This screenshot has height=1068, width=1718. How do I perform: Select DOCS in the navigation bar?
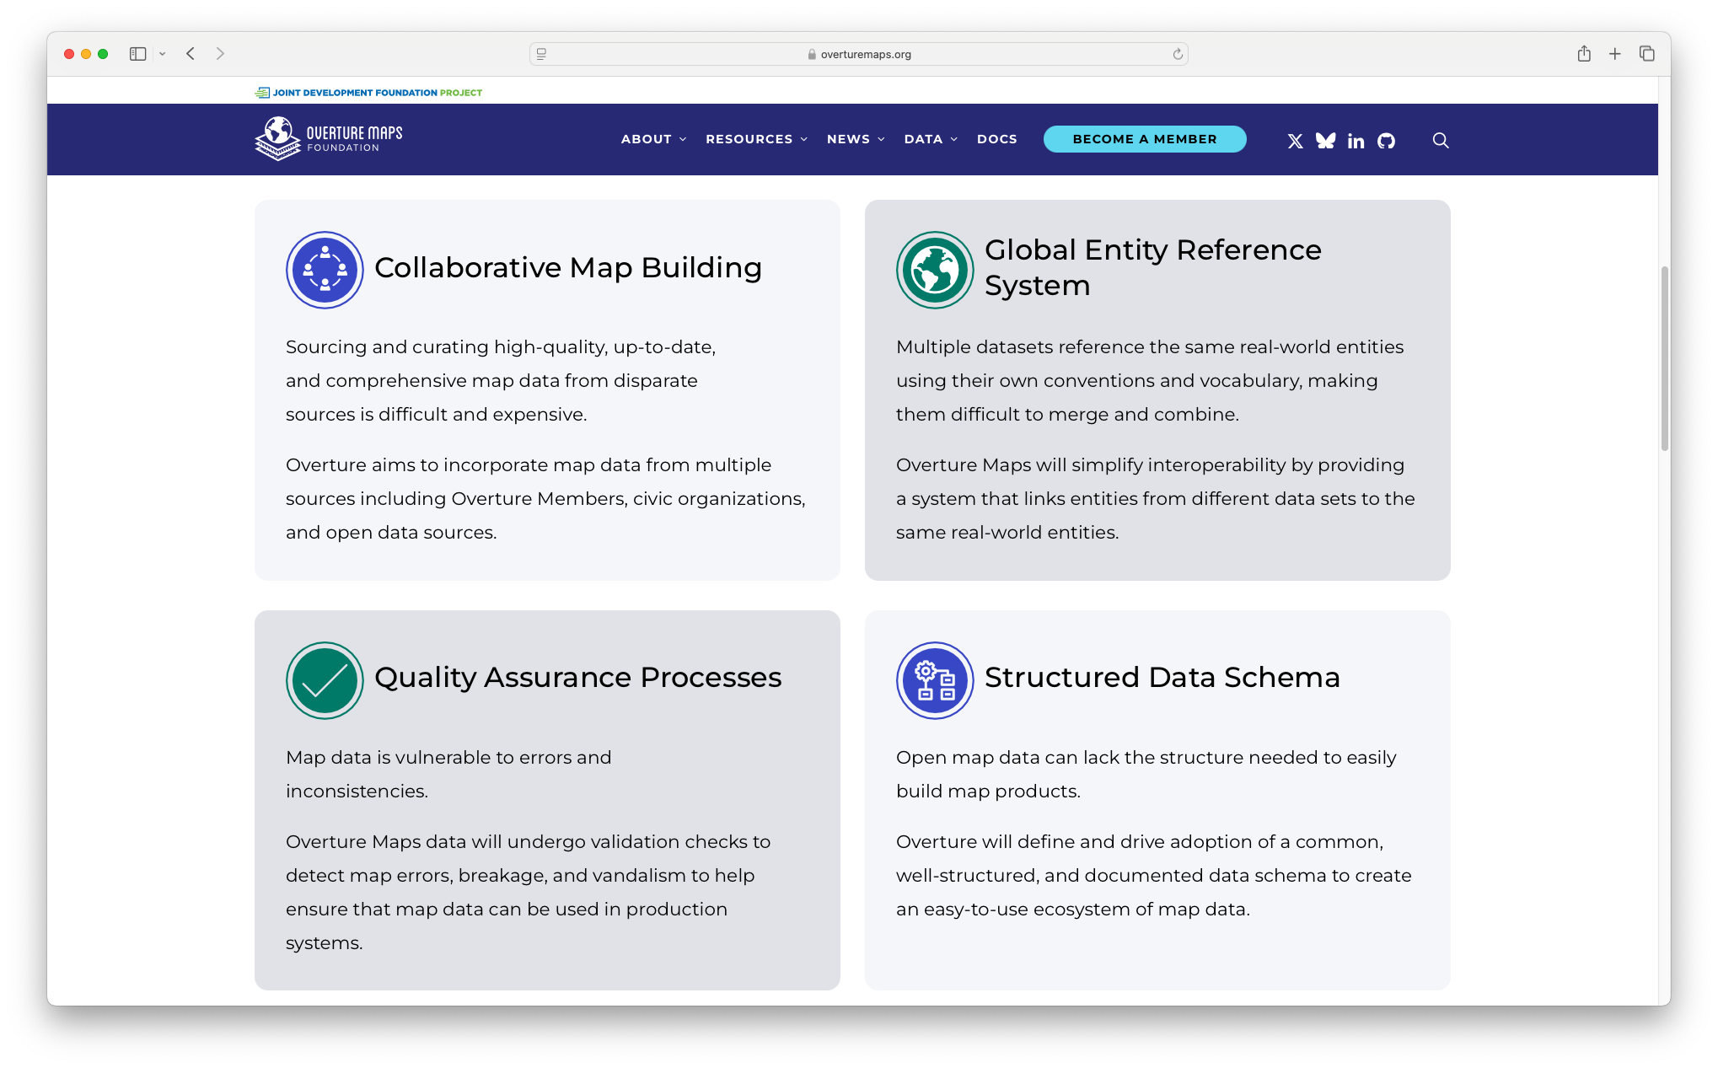(x=996, y=139)
